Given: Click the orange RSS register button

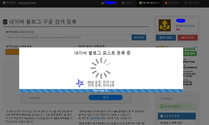Looking at the screenshot, I should [12, 52].
